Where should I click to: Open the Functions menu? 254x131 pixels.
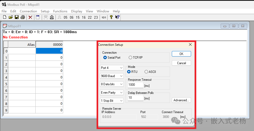pos(60,11)
